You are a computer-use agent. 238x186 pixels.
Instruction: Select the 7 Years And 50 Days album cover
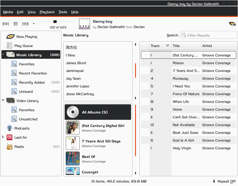click(73, 143)
